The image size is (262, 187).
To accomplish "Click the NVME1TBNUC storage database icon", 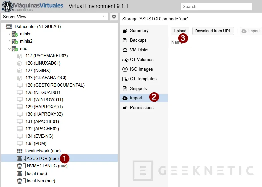I will 20,166.
